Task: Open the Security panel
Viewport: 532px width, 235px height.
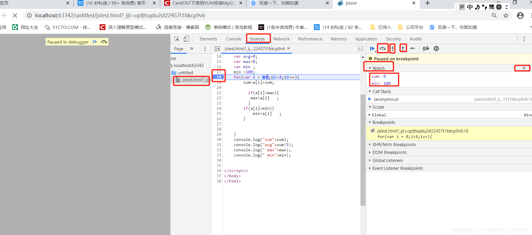Action: (393, 39)
